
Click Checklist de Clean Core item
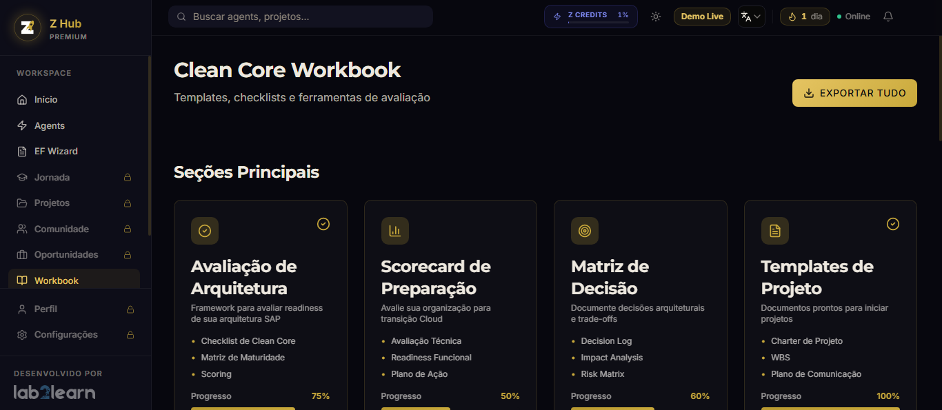tap(248, 341)
